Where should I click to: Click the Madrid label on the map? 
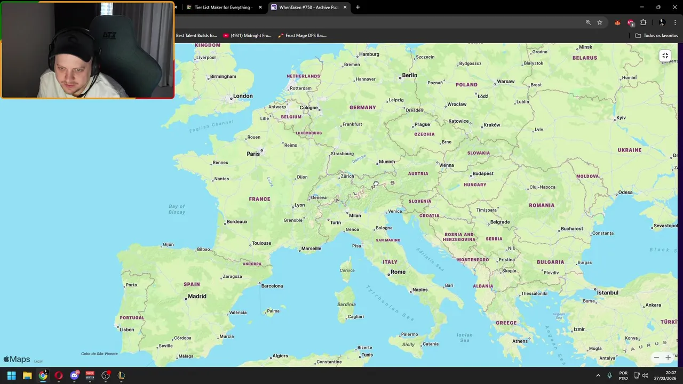tap(197, 297)
